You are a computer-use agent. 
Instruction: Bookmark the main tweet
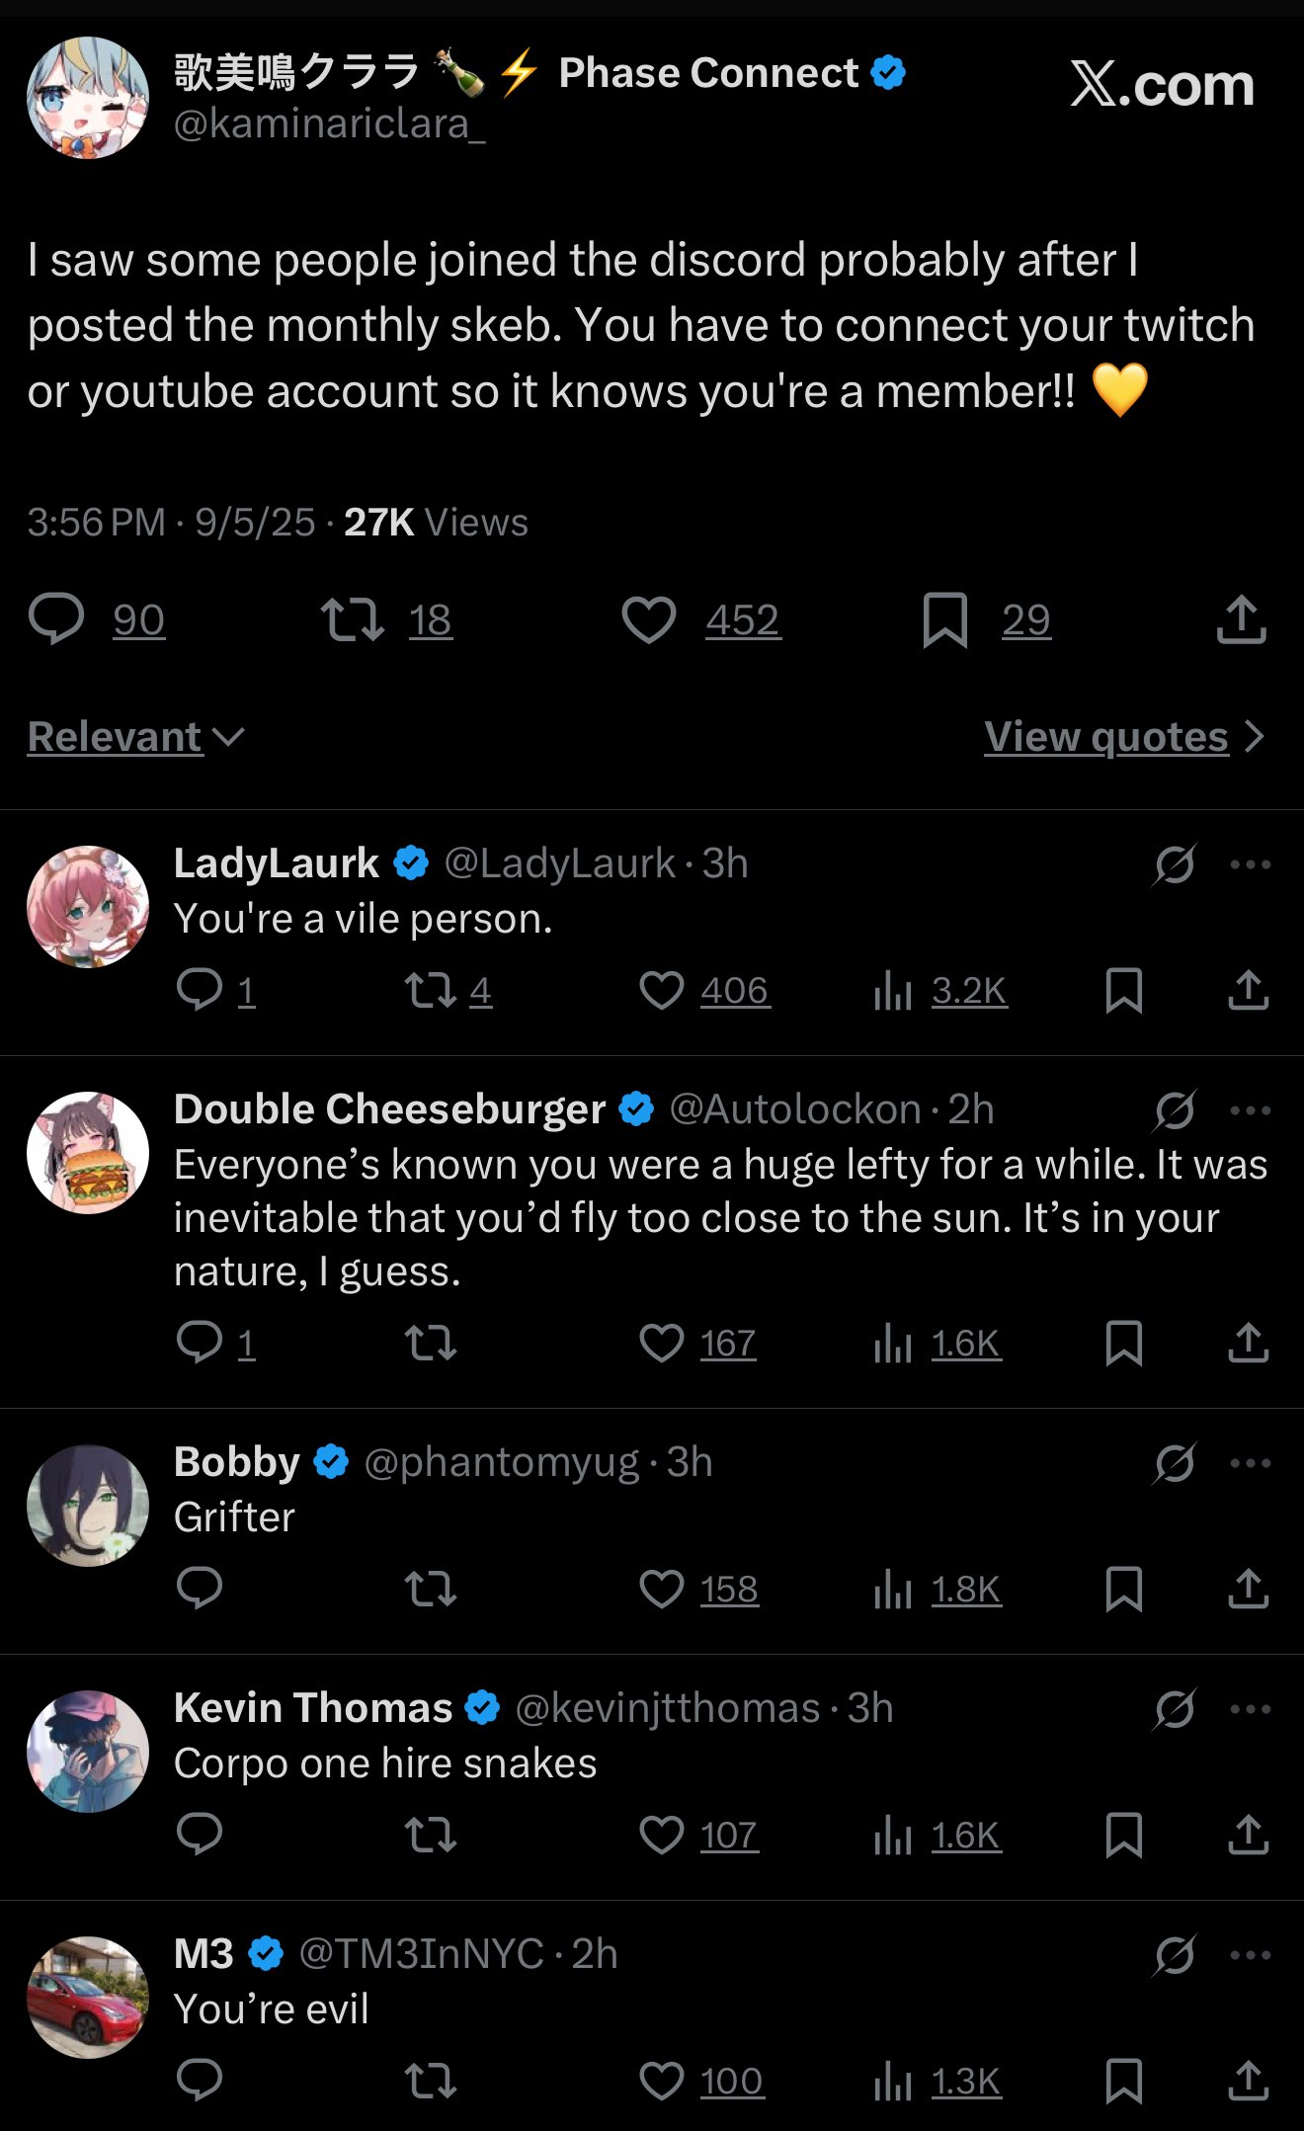click(x=944, y=620)
